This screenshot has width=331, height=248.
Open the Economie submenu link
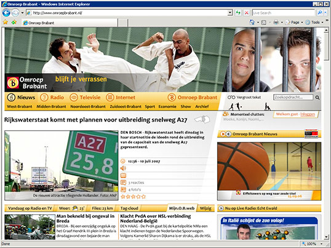167,107
